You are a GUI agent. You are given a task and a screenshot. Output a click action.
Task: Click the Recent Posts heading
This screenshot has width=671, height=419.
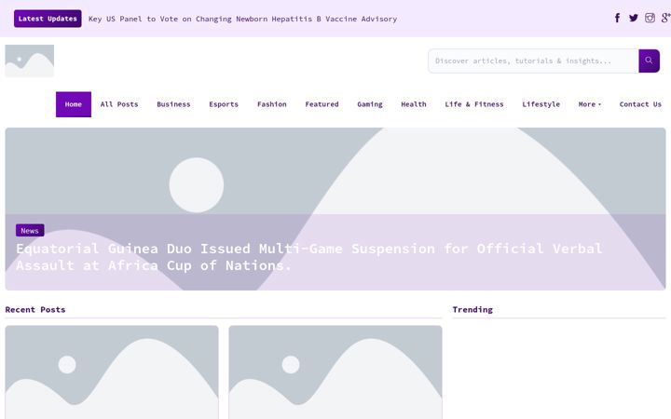click(35, 309)
